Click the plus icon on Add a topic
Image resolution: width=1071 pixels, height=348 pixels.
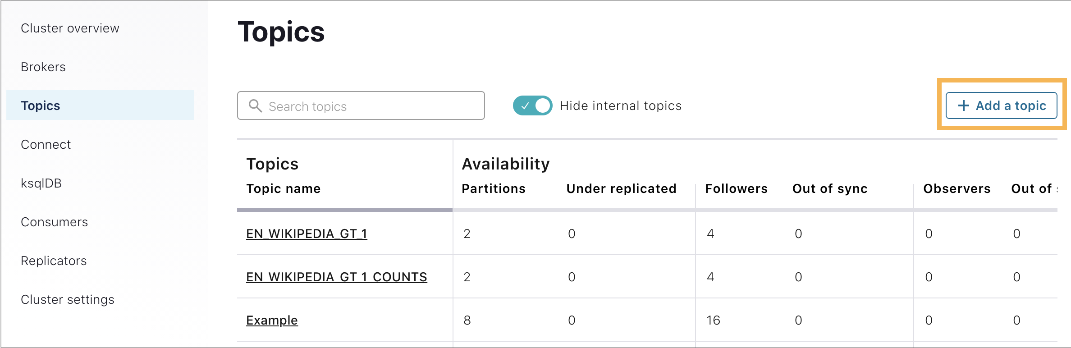[963, 106]
